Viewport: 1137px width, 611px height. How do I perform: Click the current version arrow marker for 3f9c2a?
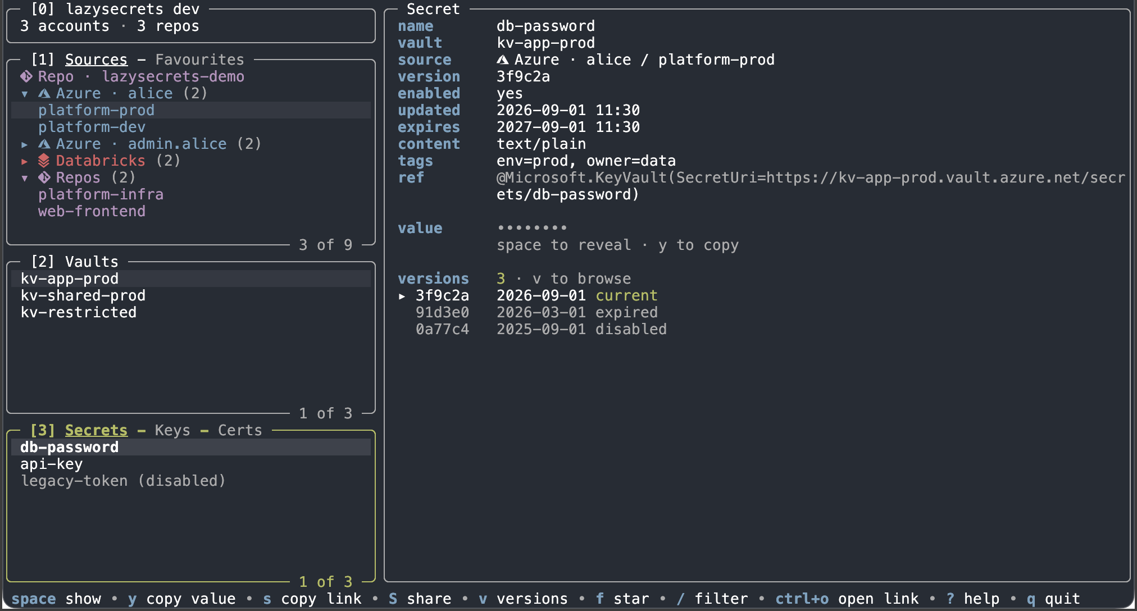(x=402, y=296)
